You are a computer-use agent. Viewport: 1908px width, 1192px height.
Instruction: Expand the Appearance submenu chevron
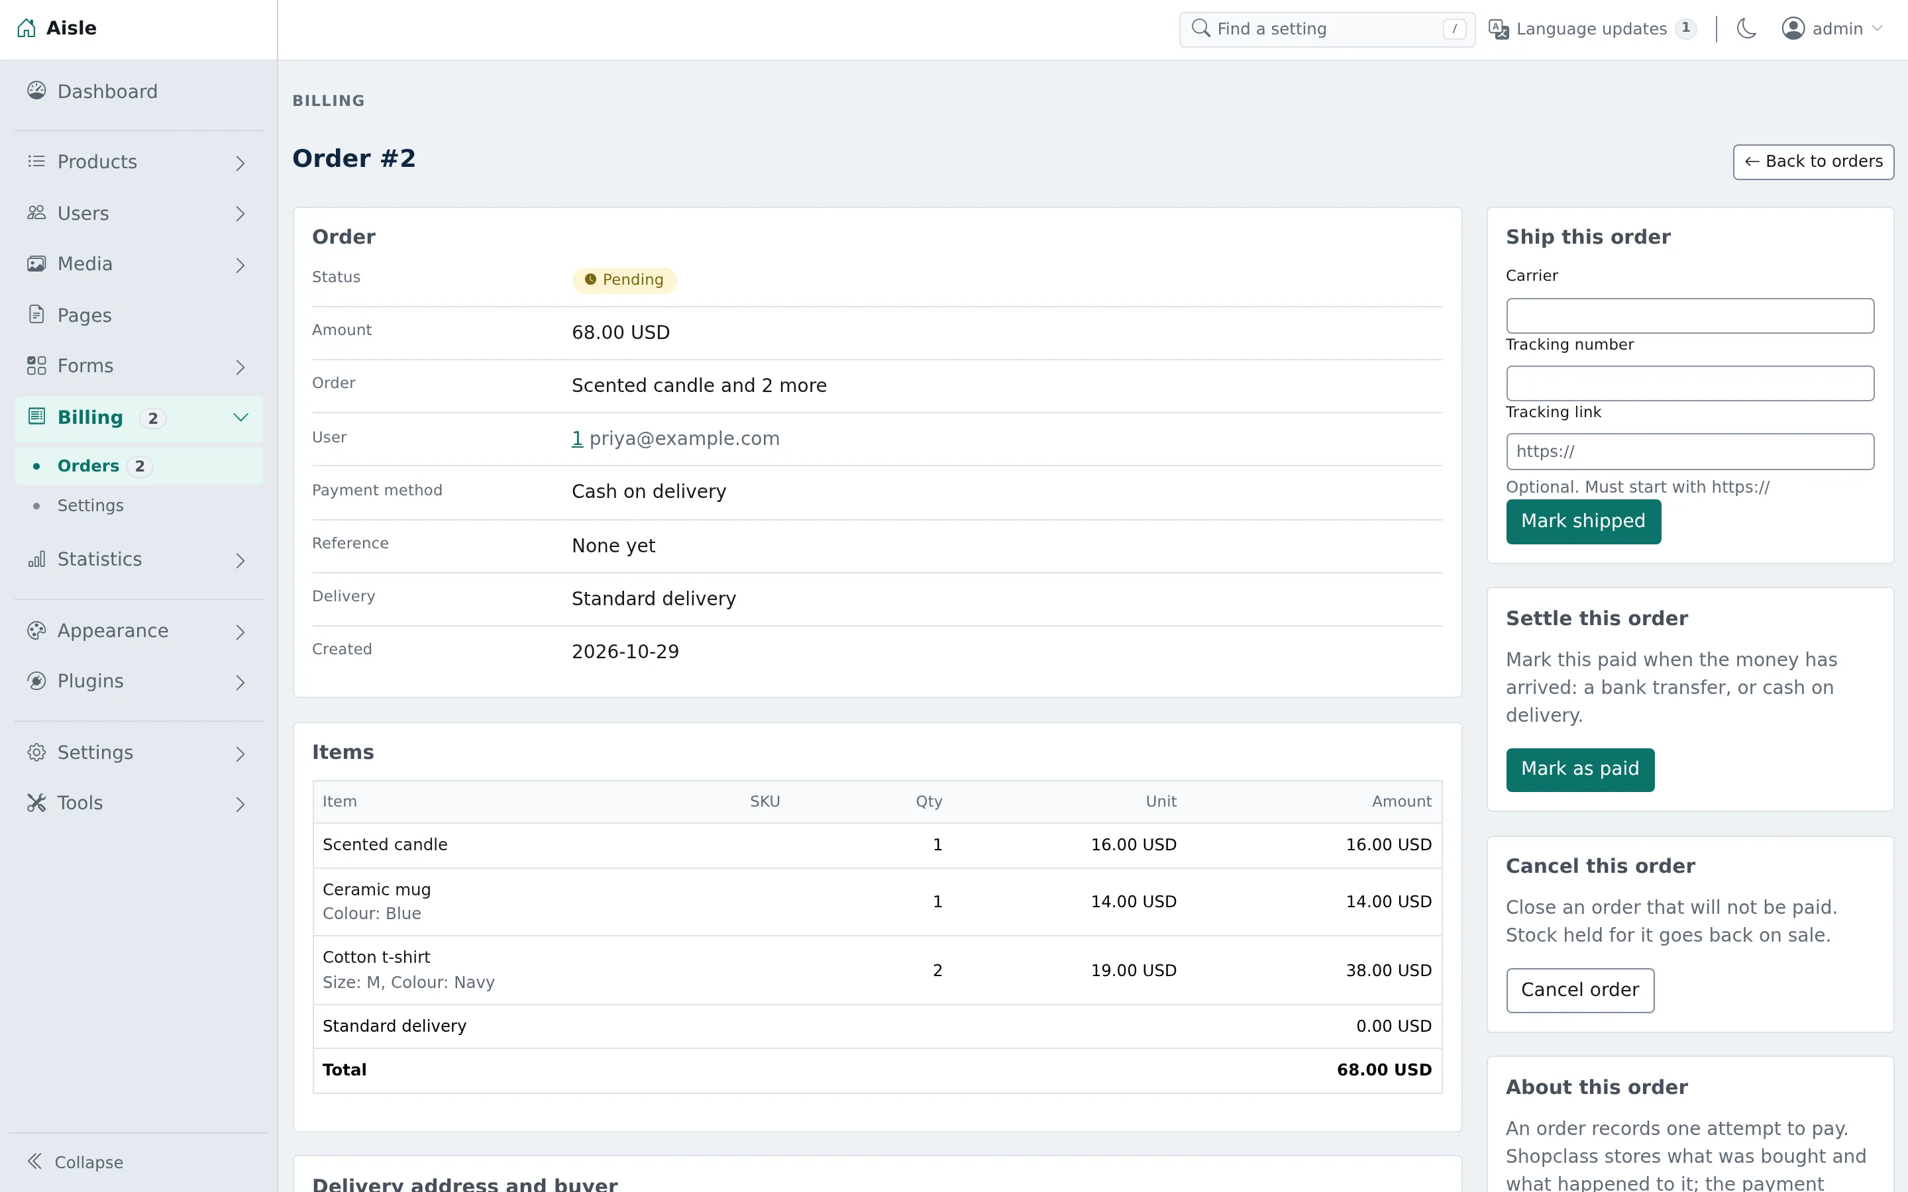pyautogui.click(x=240, y=632)
